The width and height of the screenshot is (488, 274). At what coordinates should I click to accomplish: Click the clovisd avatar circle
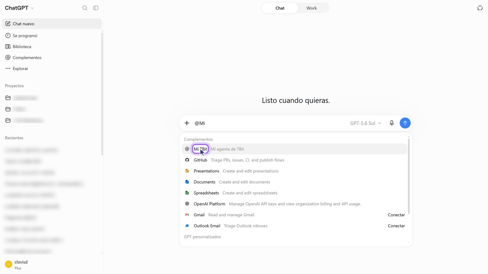(x=9, y=264)
